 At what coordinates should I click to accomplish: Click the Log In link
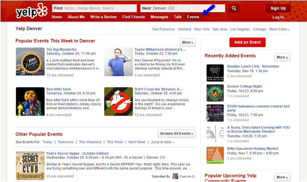pos(278,17)
